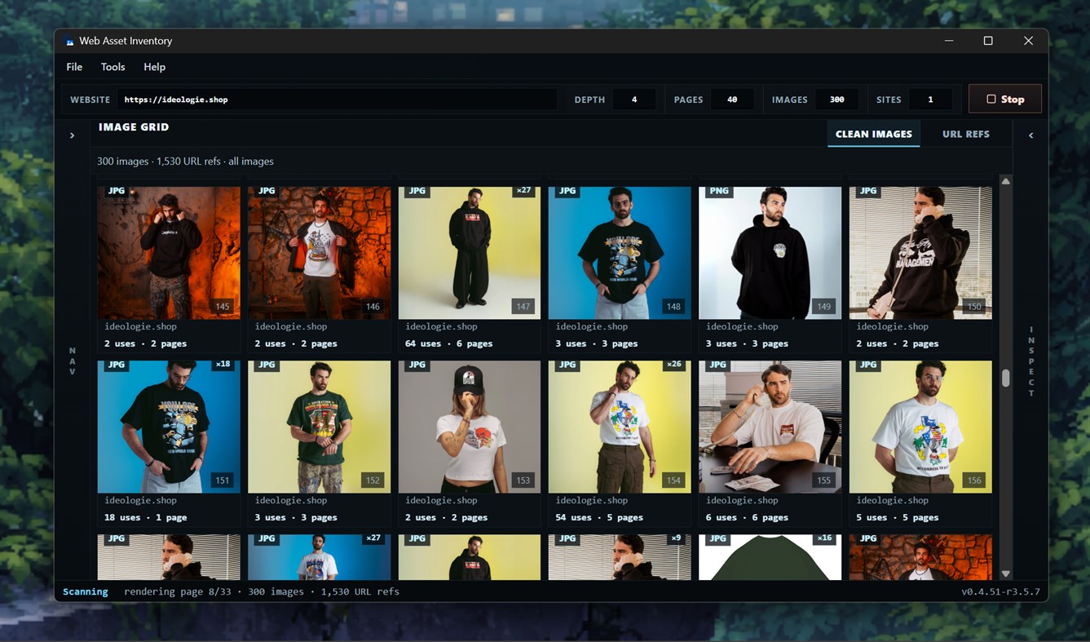The width and height of the screenshot is (1090, 642).
Task: Click the ×18 badge on image 151
Action: click(223, 365)
